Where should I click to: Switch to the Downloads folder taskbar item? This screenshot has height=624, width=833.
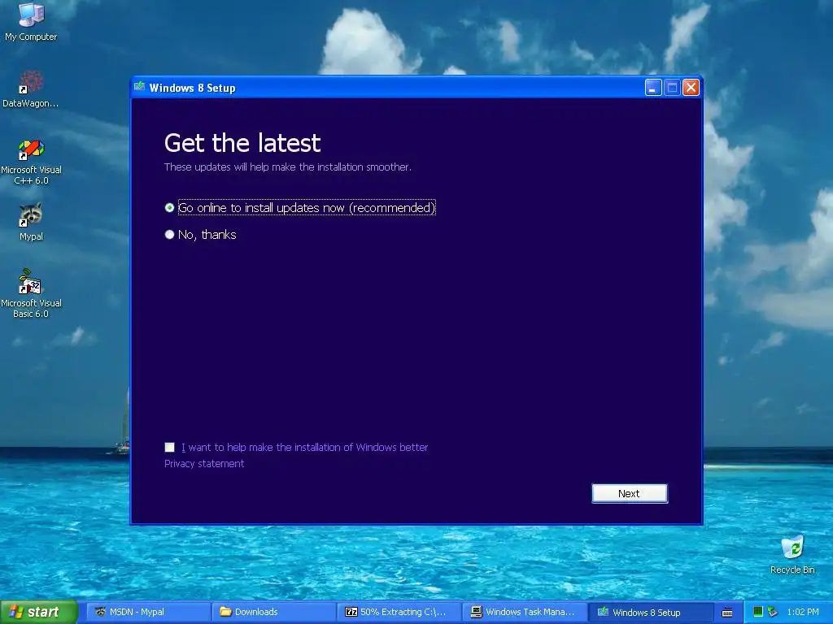pyautogui.click(x=273, y=612)
